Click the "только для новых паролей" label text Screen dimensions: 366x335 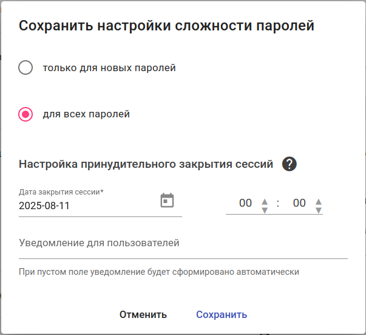pyautogui.click(x=109, y=68)
